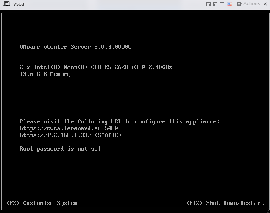Click the https://192.168.1.33/ (STATIC) address text
270x213 pixels.
(x=70, y=135)
